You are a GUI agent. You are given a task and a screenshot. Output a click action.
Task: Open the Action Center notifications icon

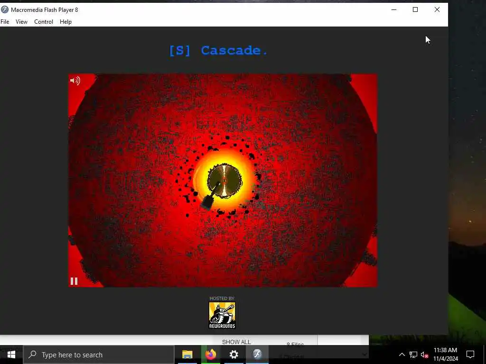point(470,355)
